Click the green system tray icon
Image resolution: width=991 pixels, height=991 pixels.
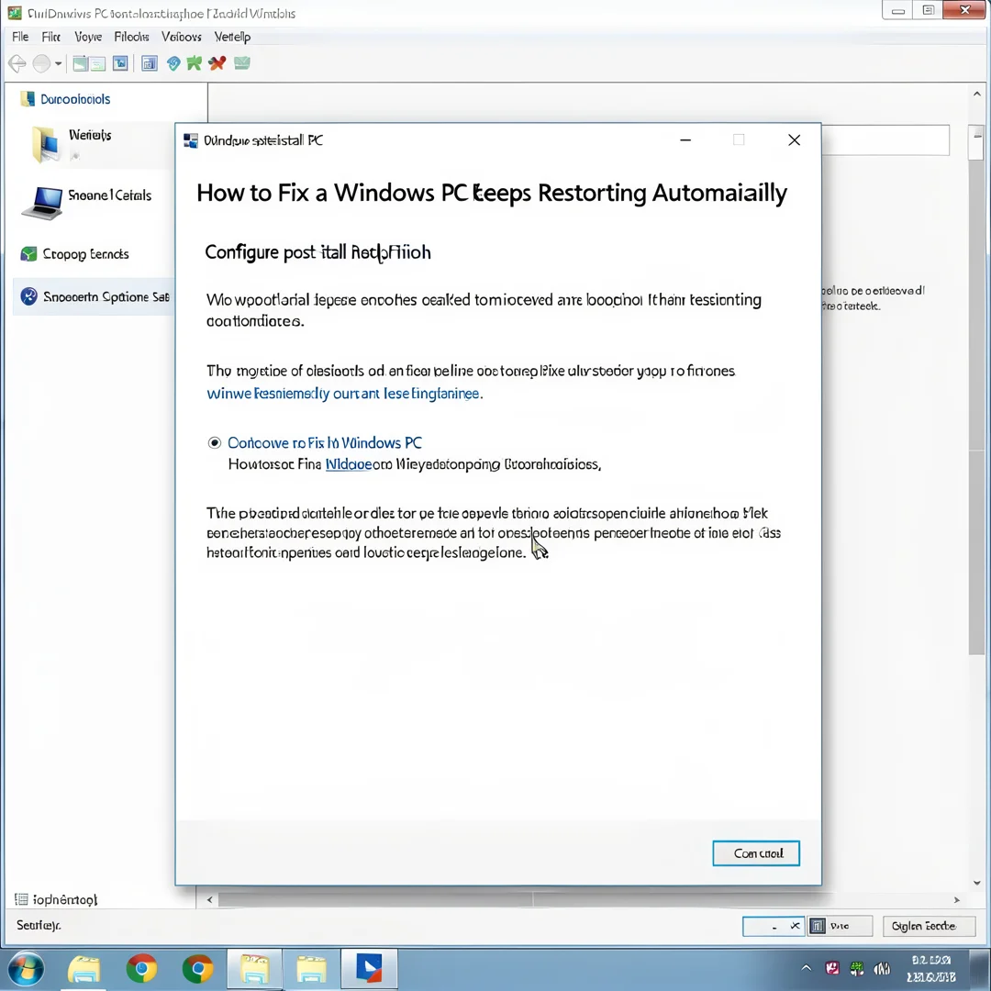point(857,968)
